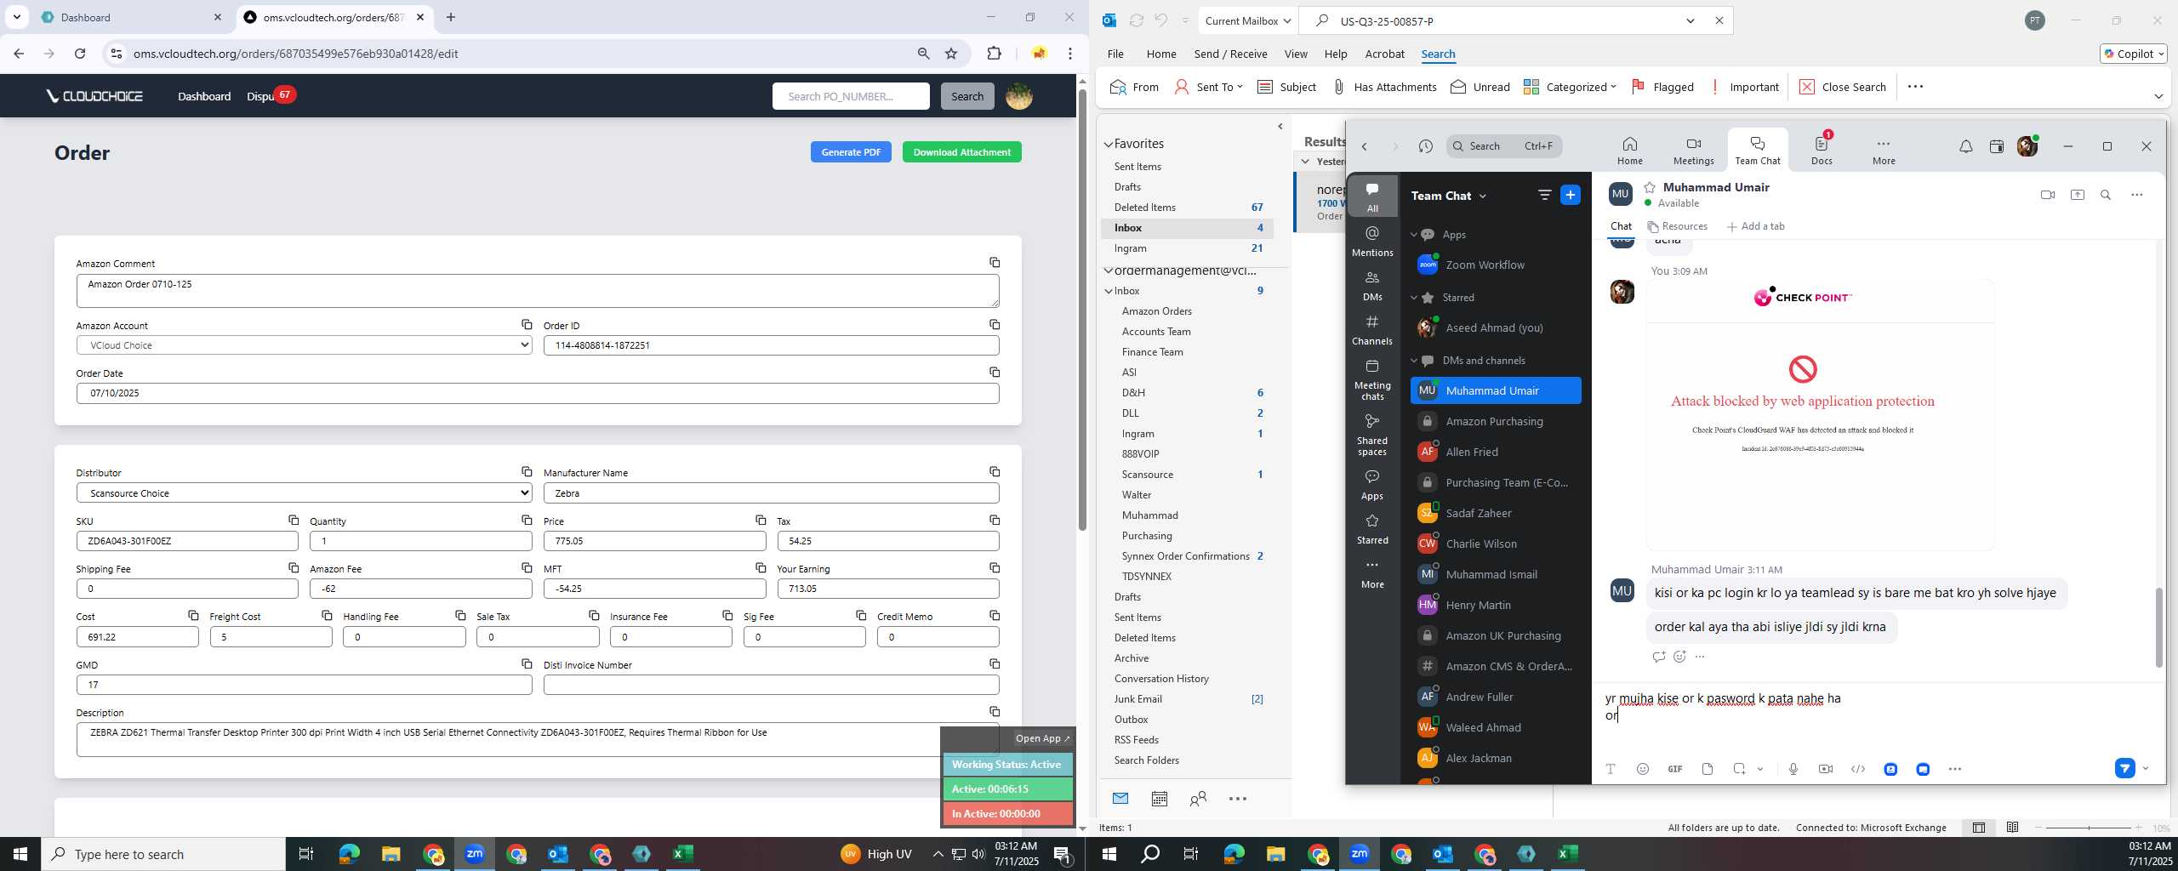Bookmark the OMS page with star
Image resolution: width=2178 pixels, height=871 pixels.
pyautogui.click(x=951, y=54)
